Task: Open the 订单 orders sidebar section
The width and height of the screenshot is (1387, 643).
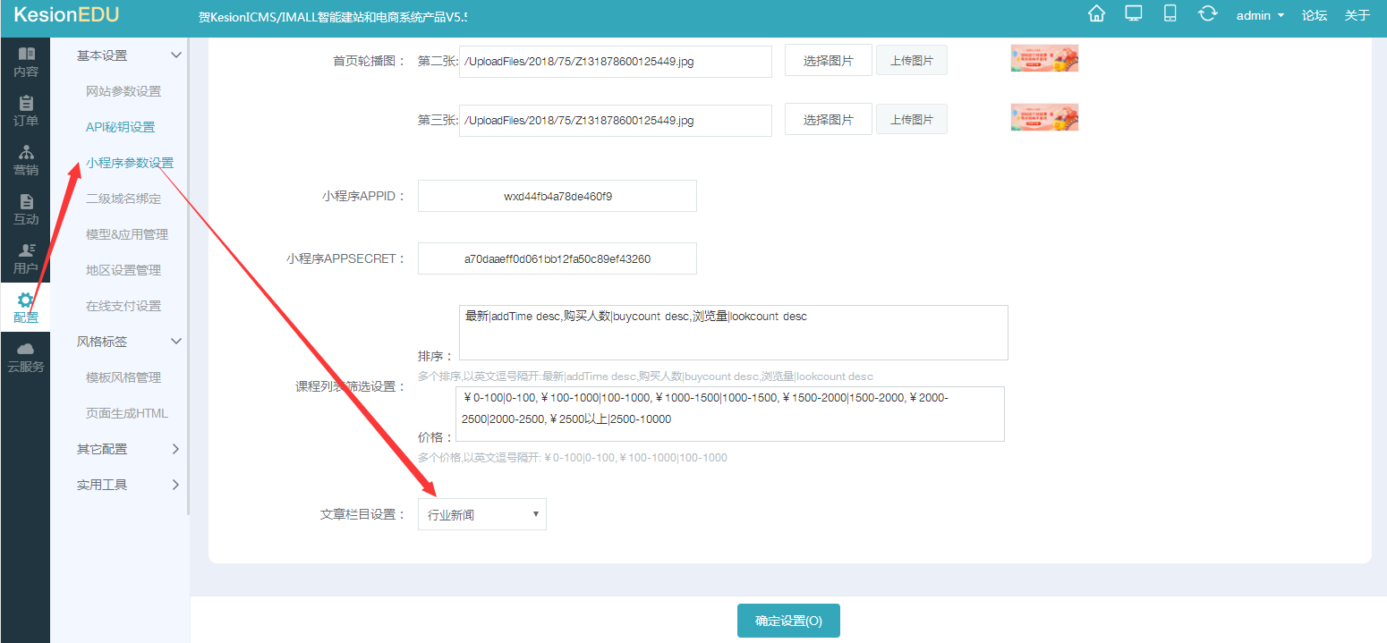Action: (26, 111)
